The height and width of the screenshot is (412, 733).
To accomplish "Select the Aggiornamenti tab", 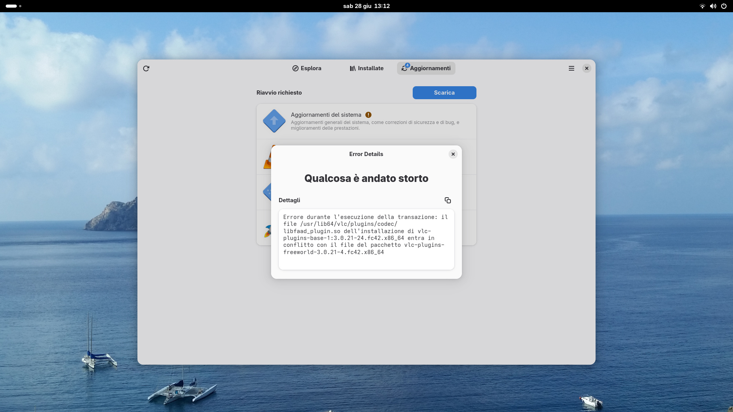I will pos(426,68).
